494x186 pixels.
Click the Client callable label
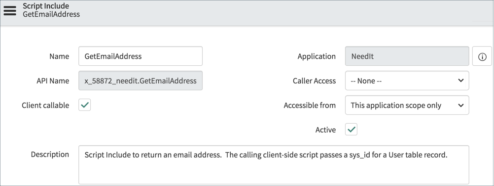point(45,106)
